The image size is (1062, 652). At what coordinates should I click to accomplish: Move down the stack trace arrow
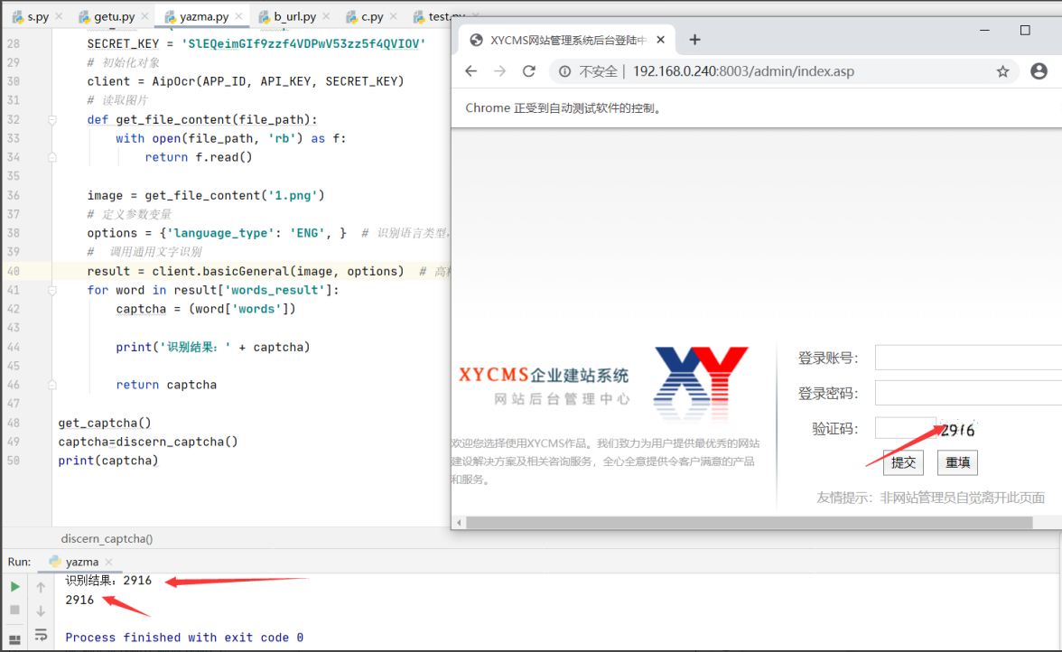(x=41, y=610)
